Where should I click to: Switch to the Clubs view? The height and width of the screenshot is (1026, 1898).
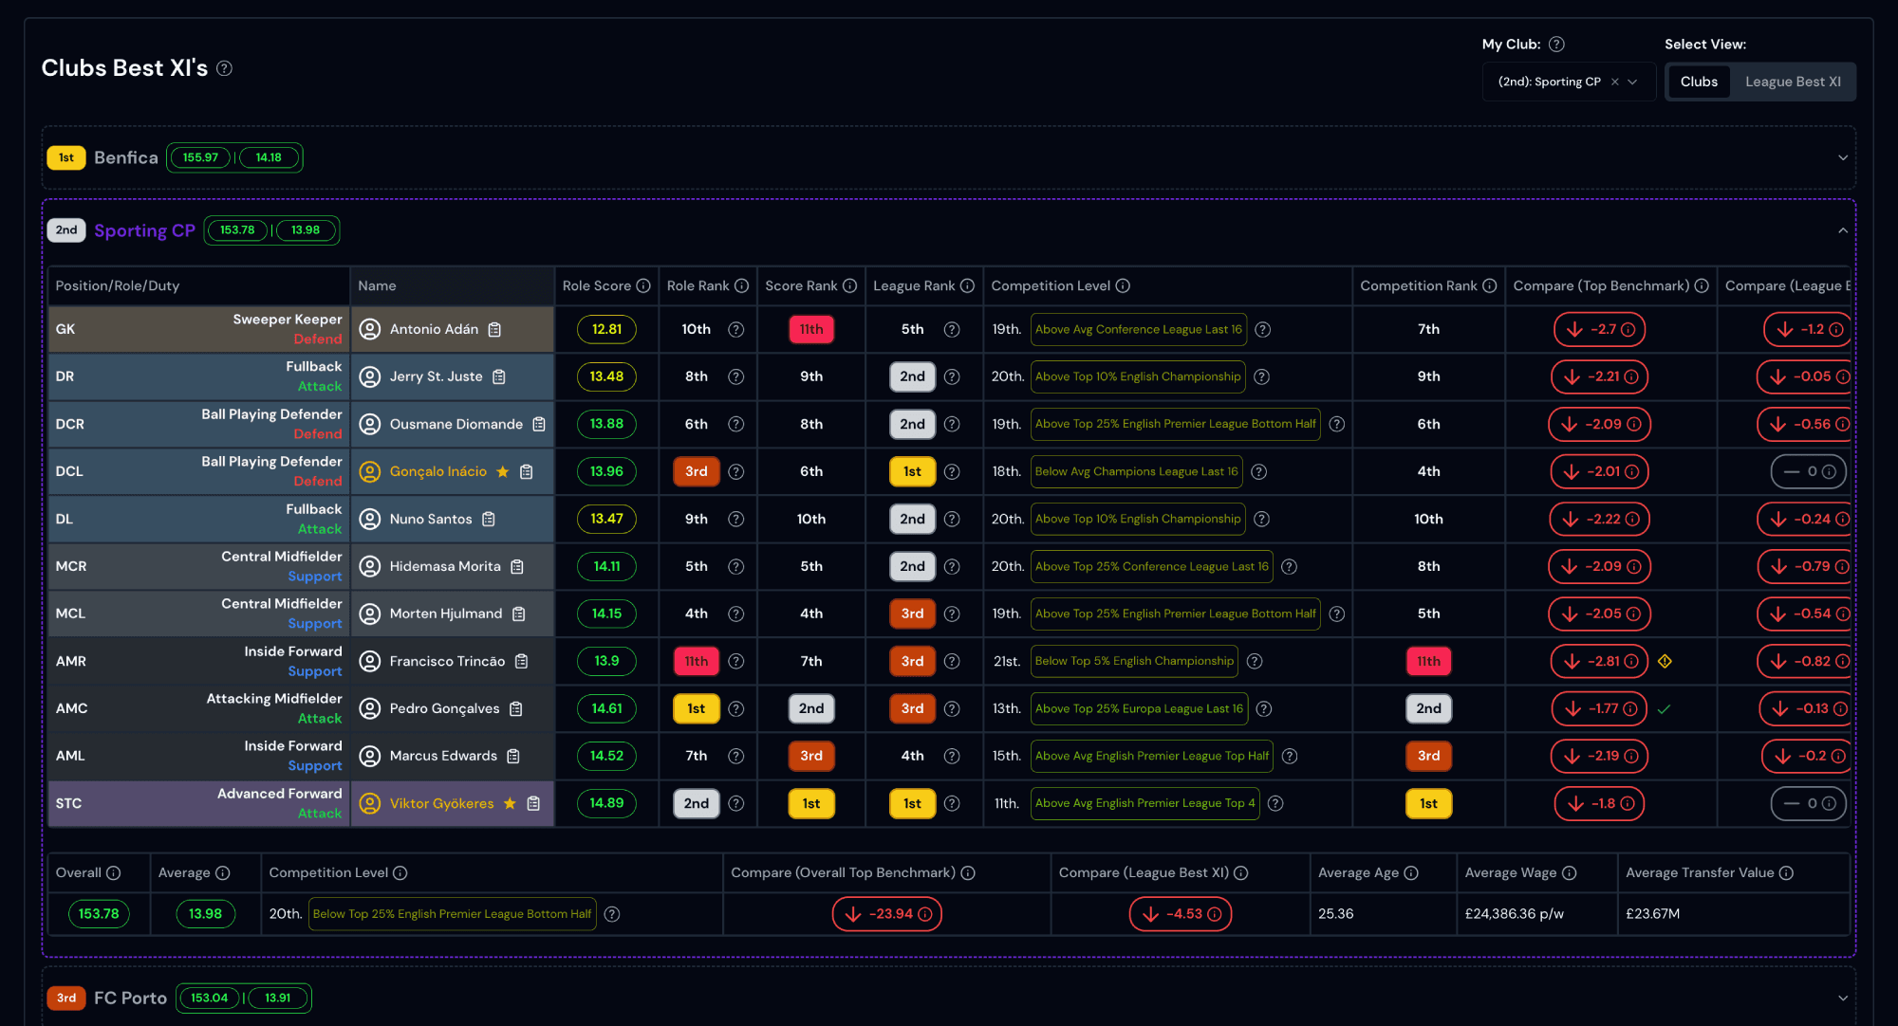coord(1699,82)
